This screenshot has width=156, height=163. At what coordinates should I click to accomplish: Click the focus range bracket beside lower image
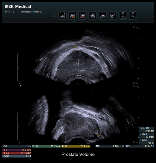[18, 126]
